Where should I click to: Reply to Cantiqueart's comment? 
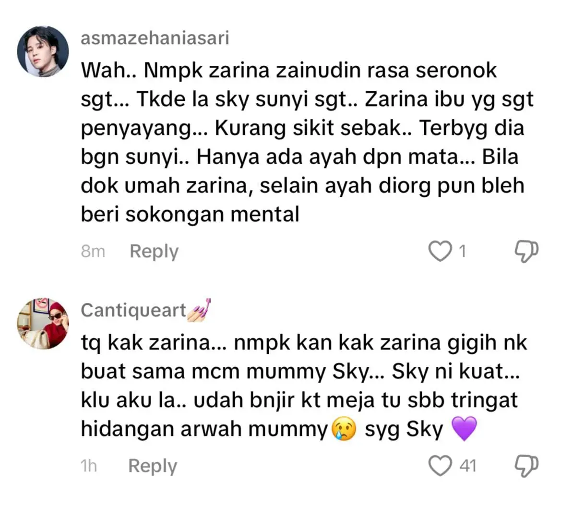[x=153, y=466]
